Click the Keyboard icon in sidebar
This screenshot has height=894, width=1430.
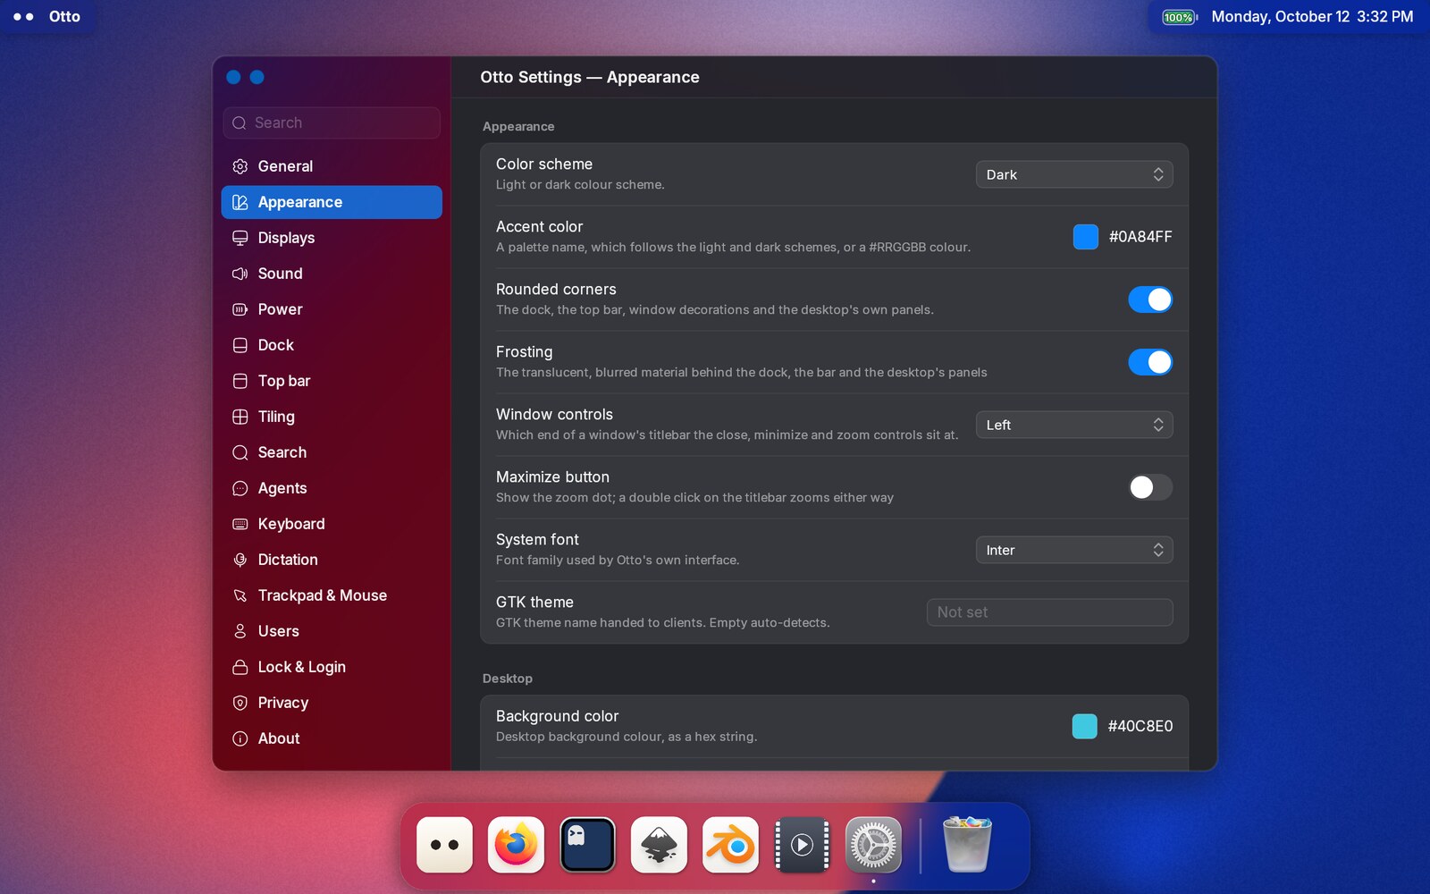(240, 524)
